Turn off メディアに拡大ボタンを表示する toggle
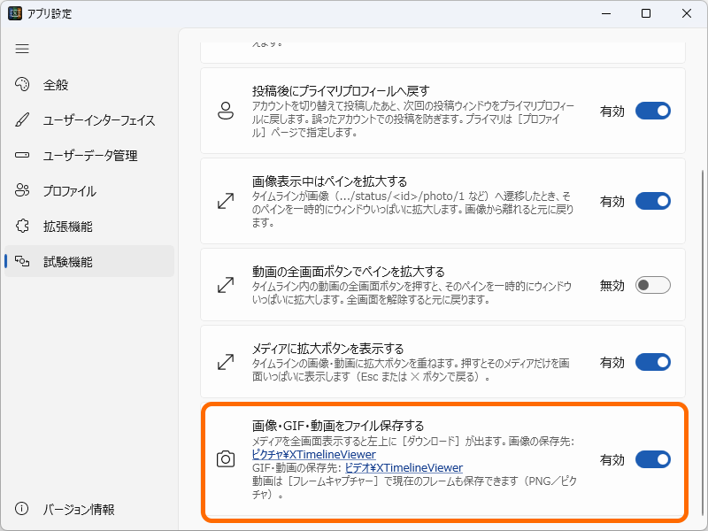The width and height of the screenshot is (708, 531). tap(653, 362)
